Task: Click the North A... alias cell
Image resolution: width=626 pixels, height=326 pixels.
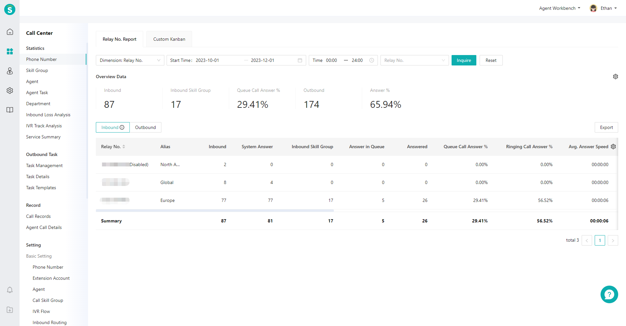Action: [x=170, y=164]
